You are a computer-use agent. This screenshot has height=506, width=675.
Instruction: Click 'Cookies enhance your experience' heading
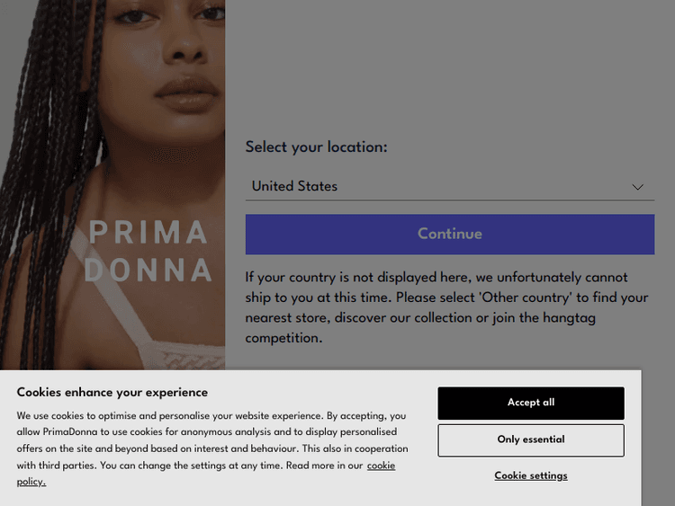pos(112,393)
